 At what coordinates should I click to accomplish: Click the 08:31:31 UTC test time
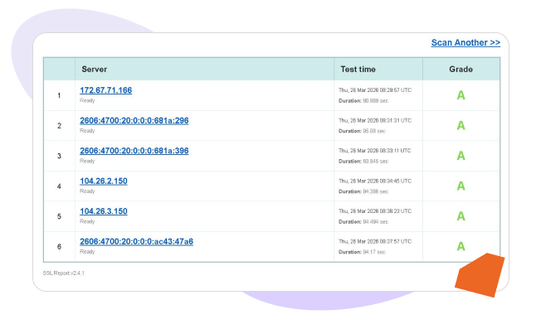[x=375, y=121]
